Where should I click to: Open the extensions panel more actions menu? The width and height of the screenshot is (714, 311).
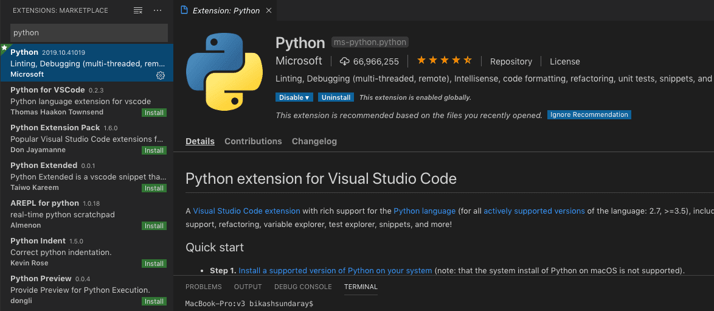tap(158, 10)
